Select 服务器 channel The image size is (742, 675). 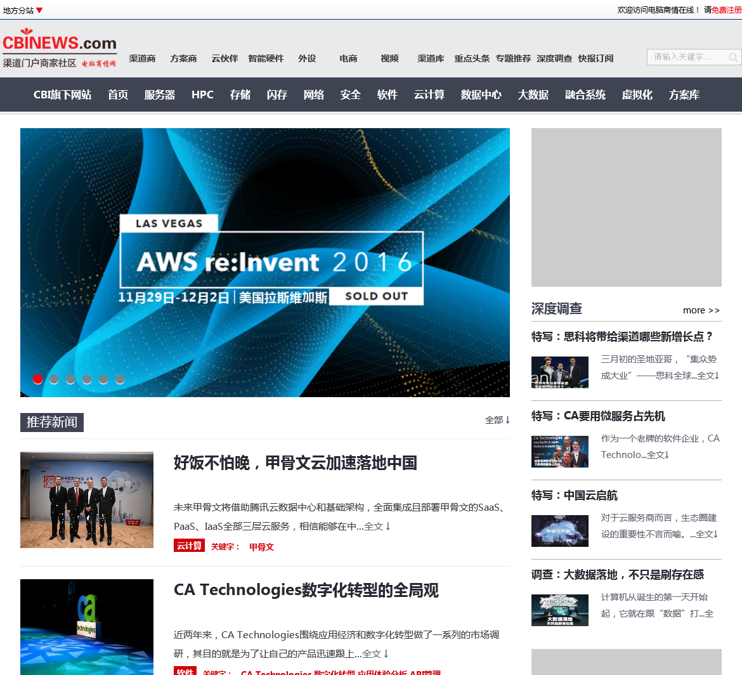click(x=160, y=95)
